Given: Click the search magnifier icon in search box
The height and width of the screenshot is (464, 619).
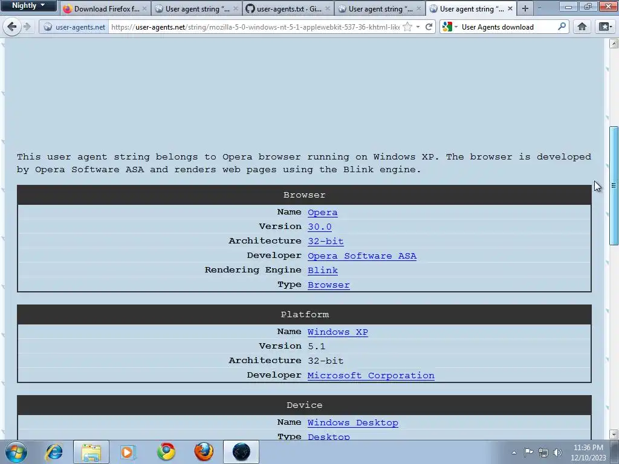Looking at the screenshot, I should (562, 27).
